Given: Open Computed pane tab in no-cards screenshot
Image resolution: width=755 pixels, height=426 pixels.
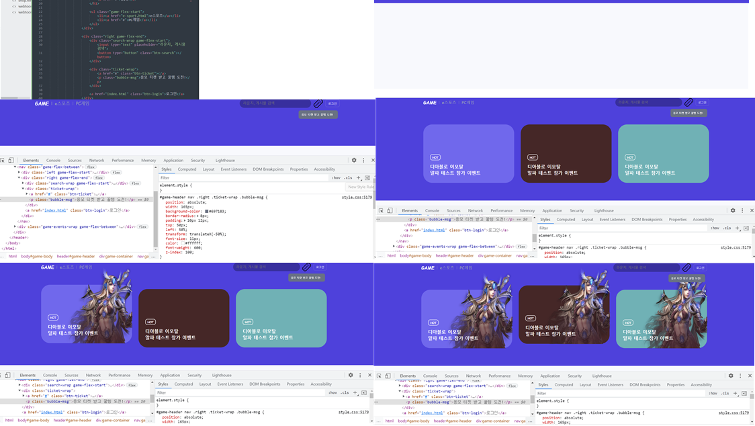Looking at the screenshot, I should 187,169.
